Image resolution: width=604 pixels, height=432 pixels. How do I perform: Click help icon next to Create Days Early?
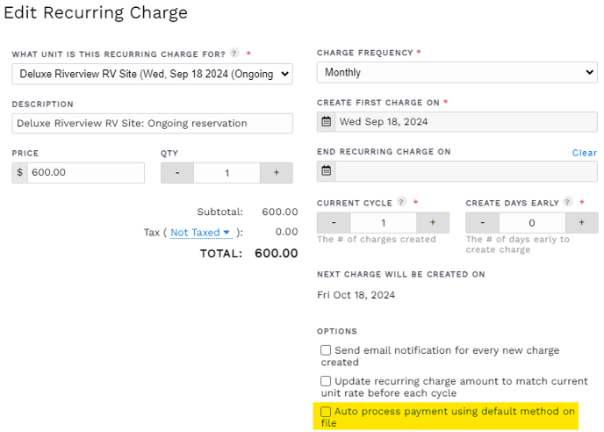pos(567,202)
